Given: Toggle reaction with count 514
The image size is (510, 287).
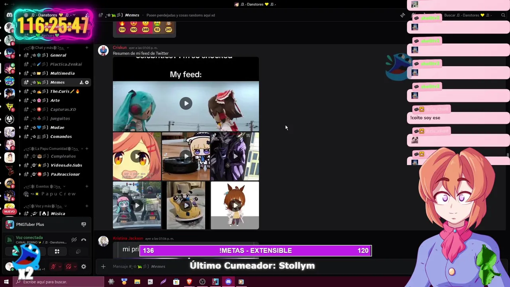Looking at the screenshot, I should [122, 27].
